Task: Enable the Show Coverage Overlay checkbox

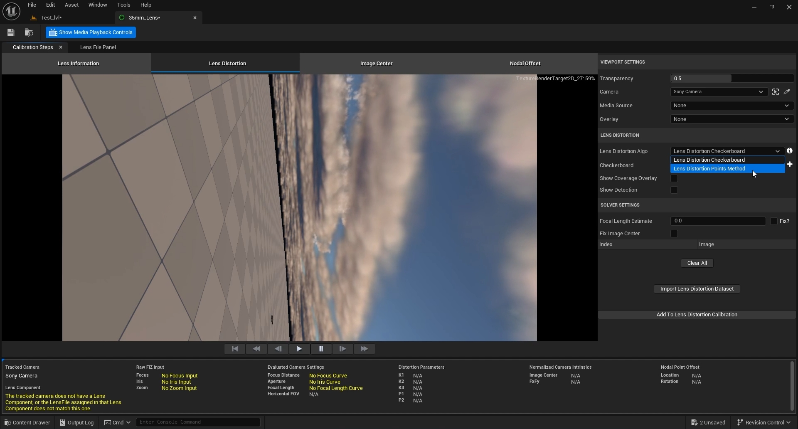Action: (x=674, y=178)
